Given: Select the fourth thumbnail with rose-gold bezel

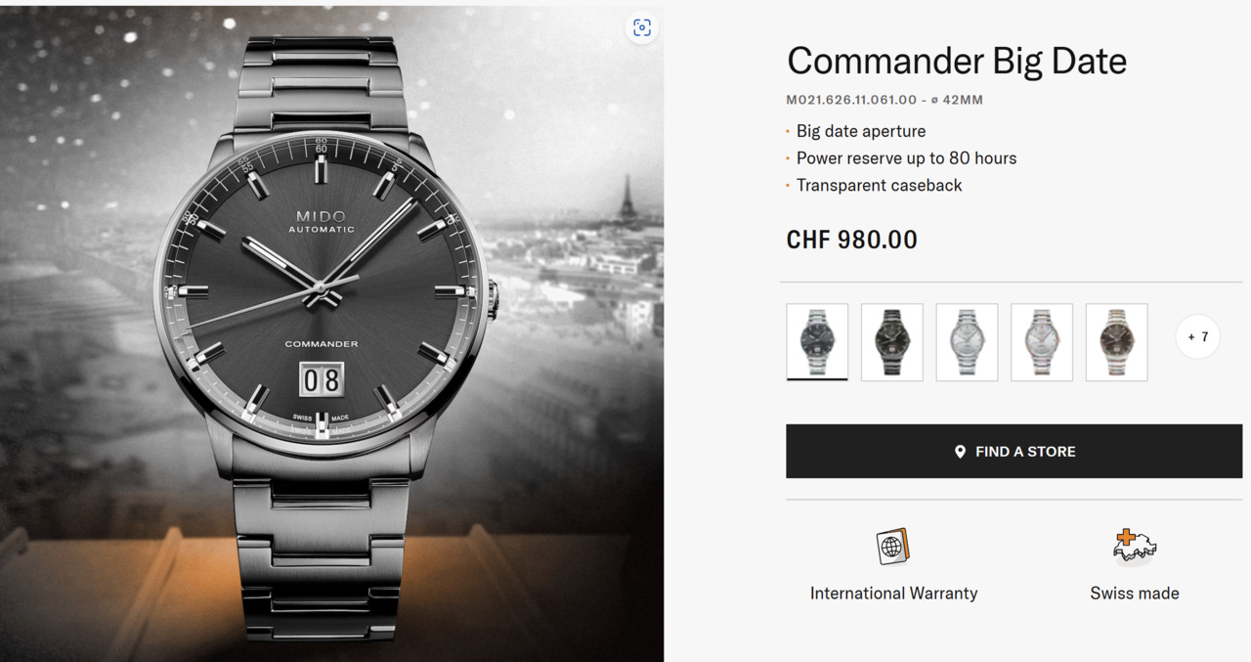Looking at the screenshot, I should 1042,342.
